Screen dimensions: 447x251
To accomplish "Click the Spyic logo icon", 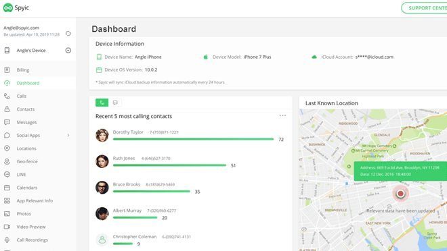I will (8, 7).
